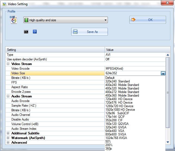Click the Setting column header
This screenshot has width=175, height=151.
55,50
